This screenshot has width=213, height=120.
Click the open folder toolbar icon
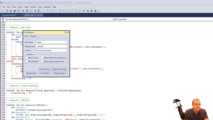coord(3,11)
